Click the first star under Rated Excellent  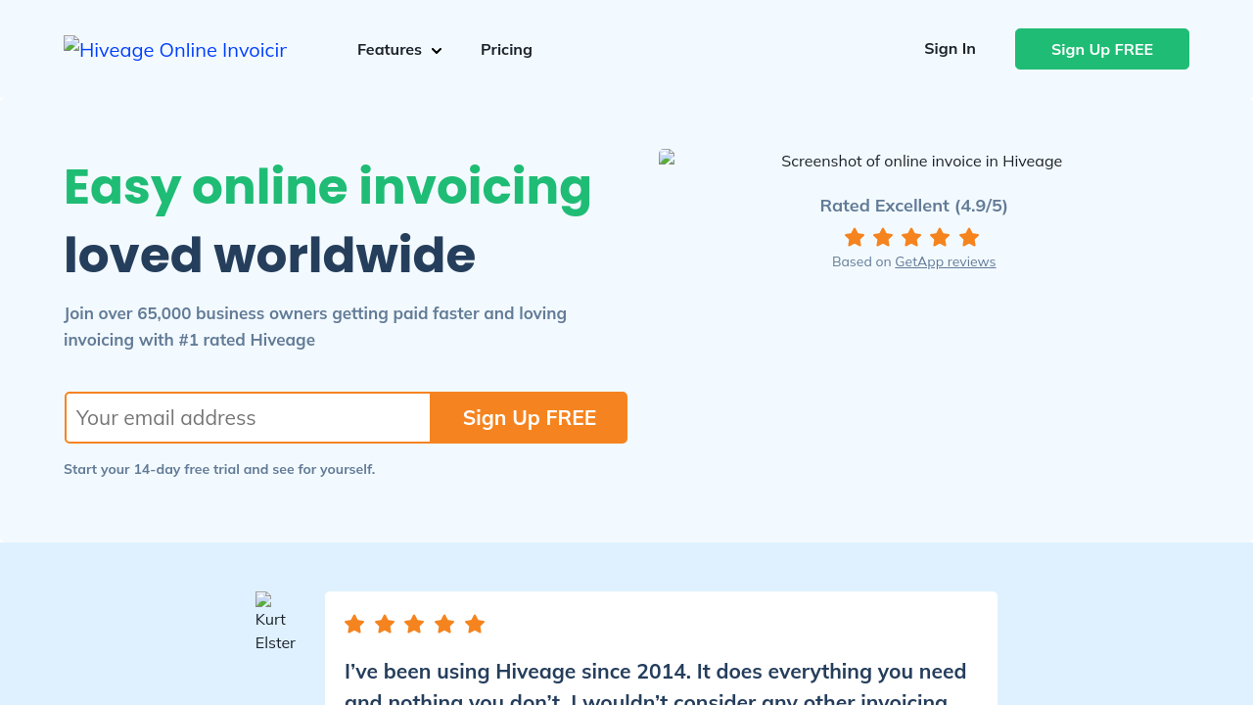(855, 237)
